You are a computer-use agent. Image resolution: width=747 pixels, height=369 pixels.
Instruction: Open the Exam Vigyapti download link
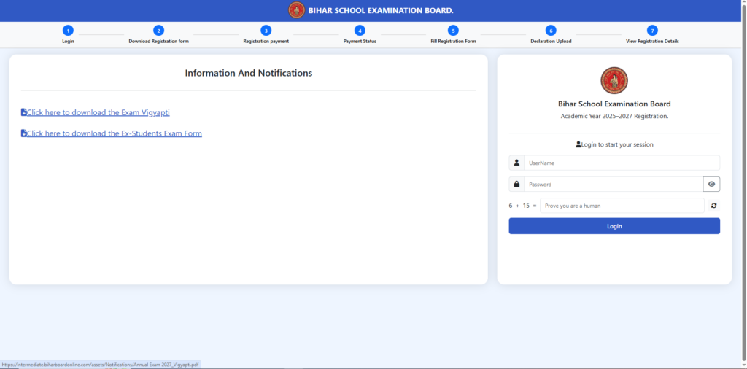[x=98, y=113]
